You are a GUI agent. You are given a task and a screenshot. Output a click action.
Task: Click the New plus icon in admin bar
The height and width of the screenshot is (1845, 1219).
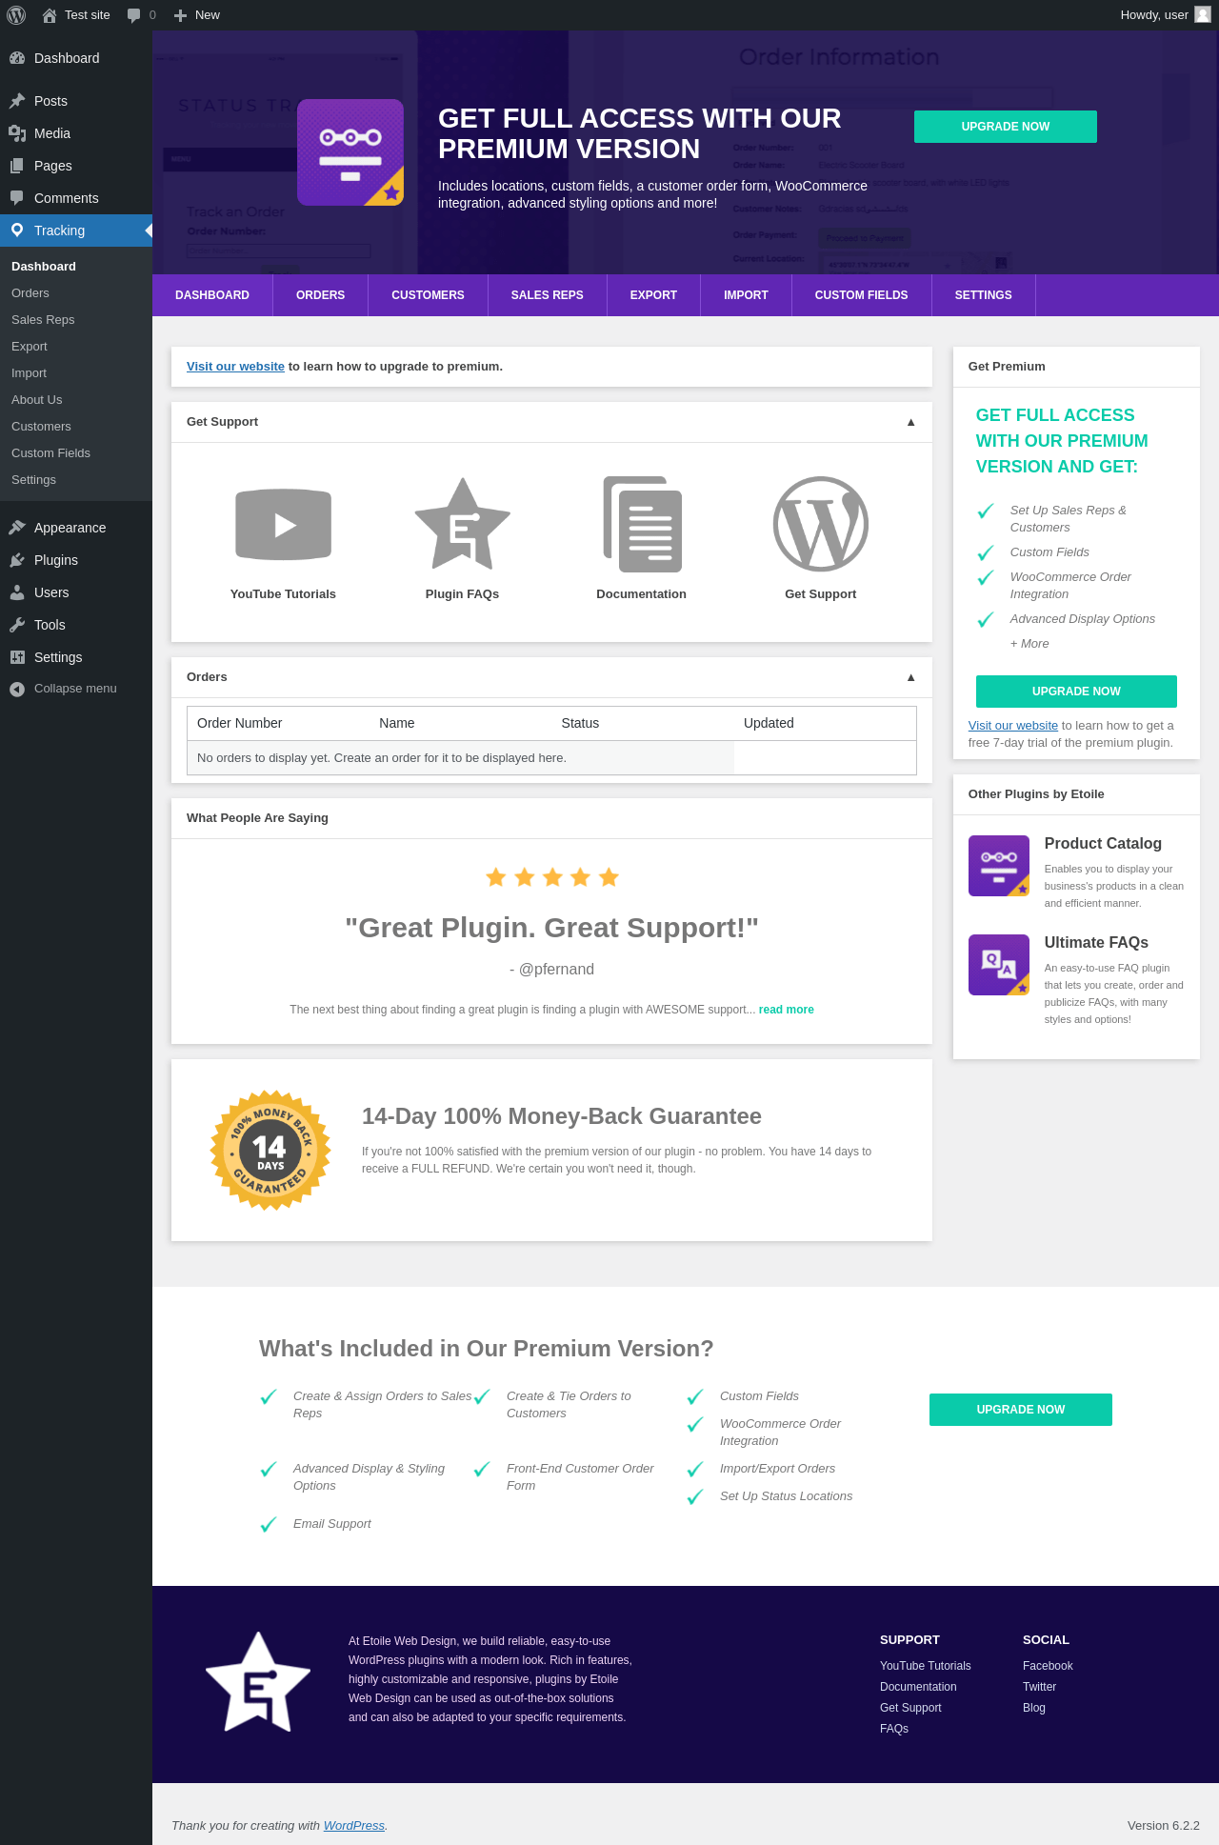tap(180, 15)
